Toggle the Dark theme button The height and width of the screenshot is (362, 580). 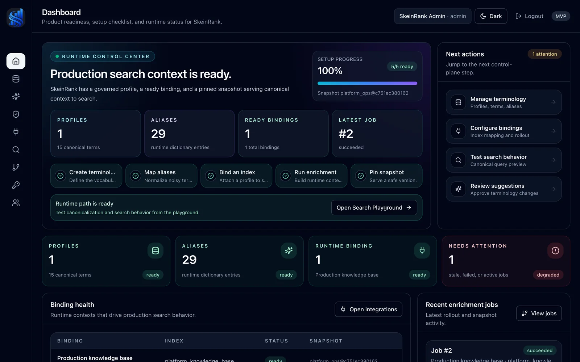coord(491,16)
